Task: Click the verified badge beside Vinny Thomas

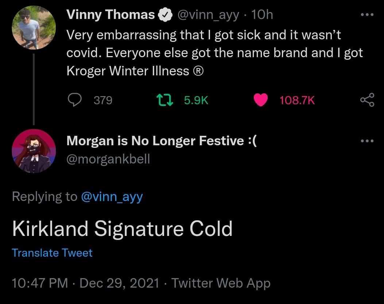Action: pyautogui.click(x=165, y=15)
